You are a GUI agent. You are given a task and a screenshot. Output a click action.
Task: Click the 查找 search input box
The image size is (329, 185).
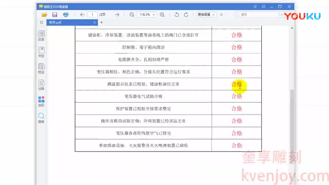[x=257, y=15]
